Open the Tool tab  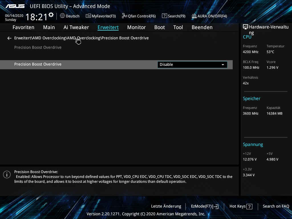tap(178, 27)
